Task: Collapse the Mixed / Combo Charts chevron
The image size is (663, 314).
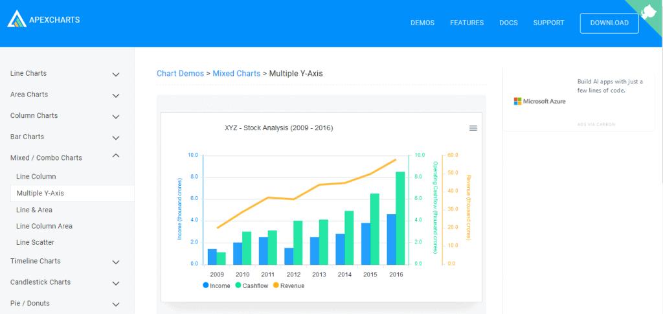Action: pos(116,155)
